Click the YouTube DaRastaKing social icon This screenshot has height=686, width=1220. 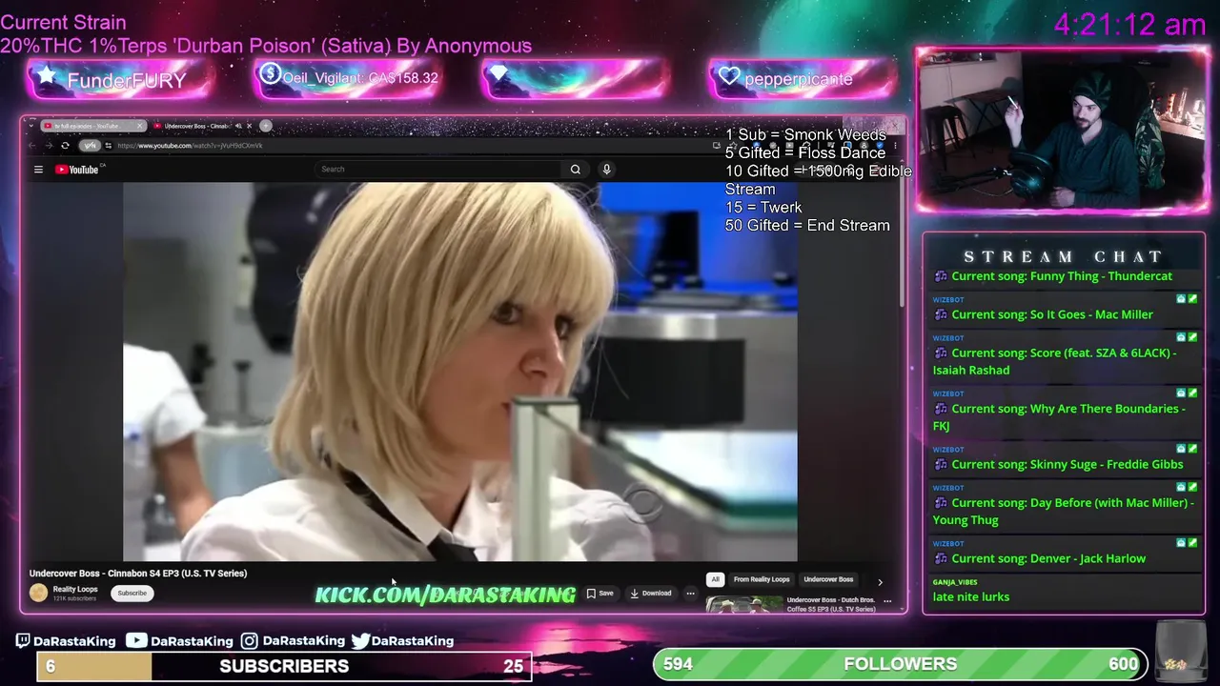click(x=137, y=640)
